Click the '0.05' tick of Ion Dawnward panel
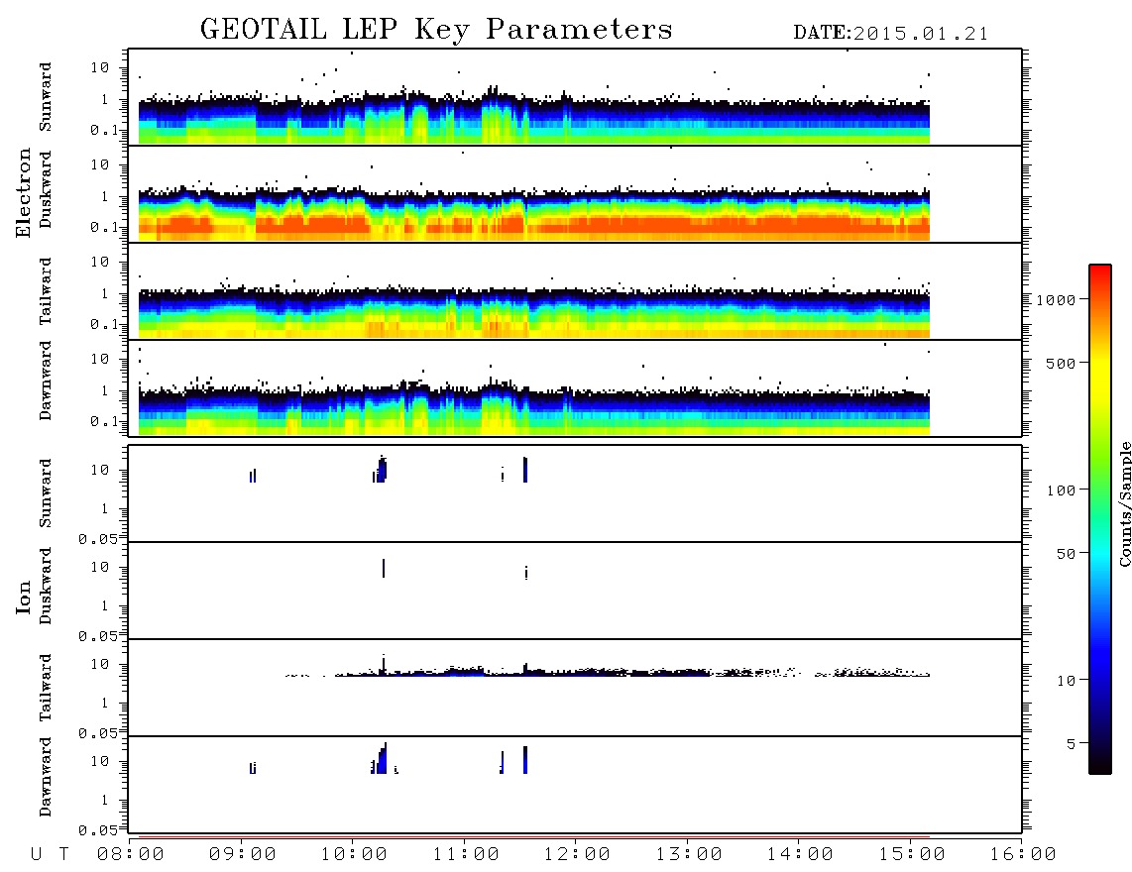This screenshot has width=1132, height=872. [x=97, y=830]
